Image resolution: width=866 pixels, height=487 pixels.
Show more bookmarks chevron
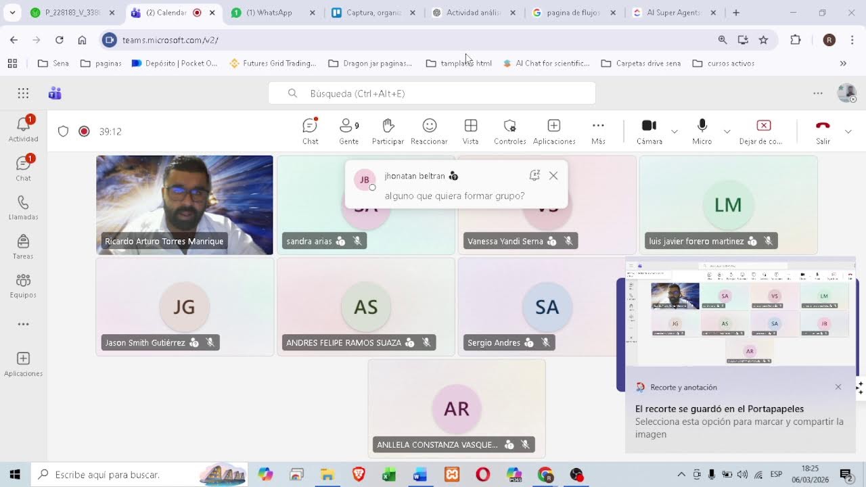tap(843, 64)
